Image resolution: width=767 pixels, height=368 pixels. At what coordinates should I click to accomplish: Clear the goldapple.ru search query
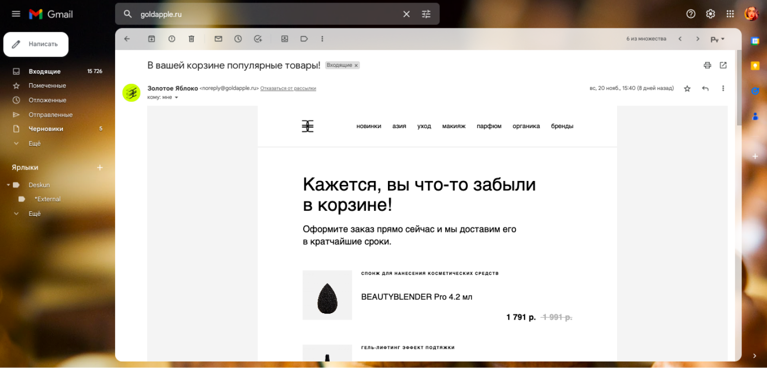(x=406, y=14)
